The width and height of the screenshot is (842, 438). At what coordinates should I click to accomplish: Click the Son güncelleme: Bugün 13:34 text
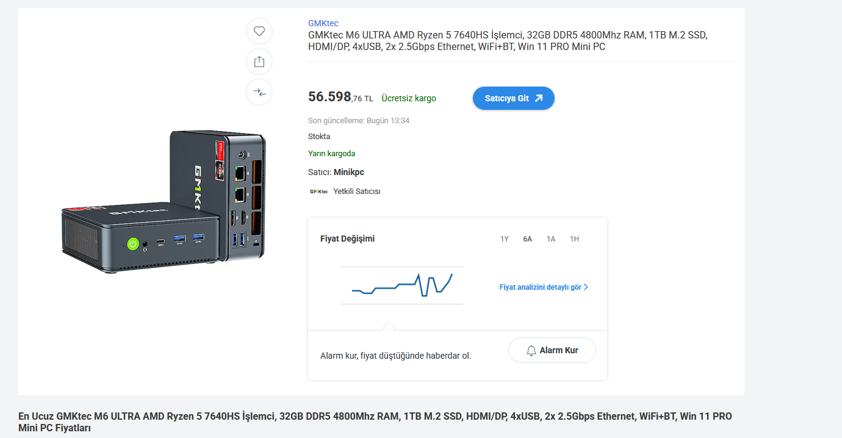pyautogui.click(x=359, y=121)
